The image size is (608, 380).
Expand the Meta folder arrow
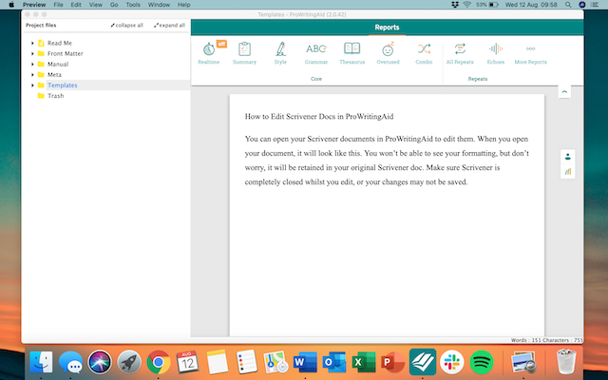(x=32, y=74)
